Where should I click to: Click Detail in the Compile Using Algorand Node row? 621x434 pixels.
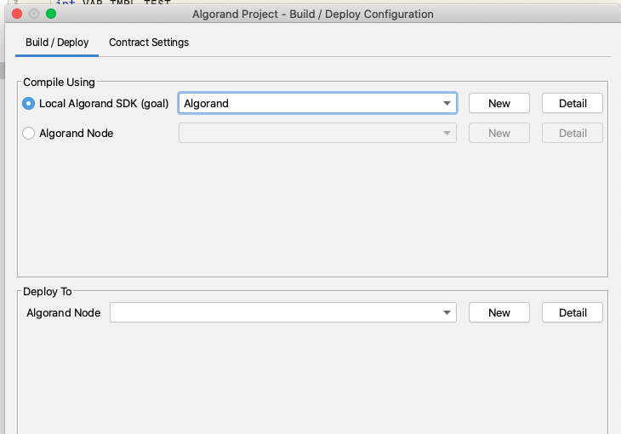(573, 133)
